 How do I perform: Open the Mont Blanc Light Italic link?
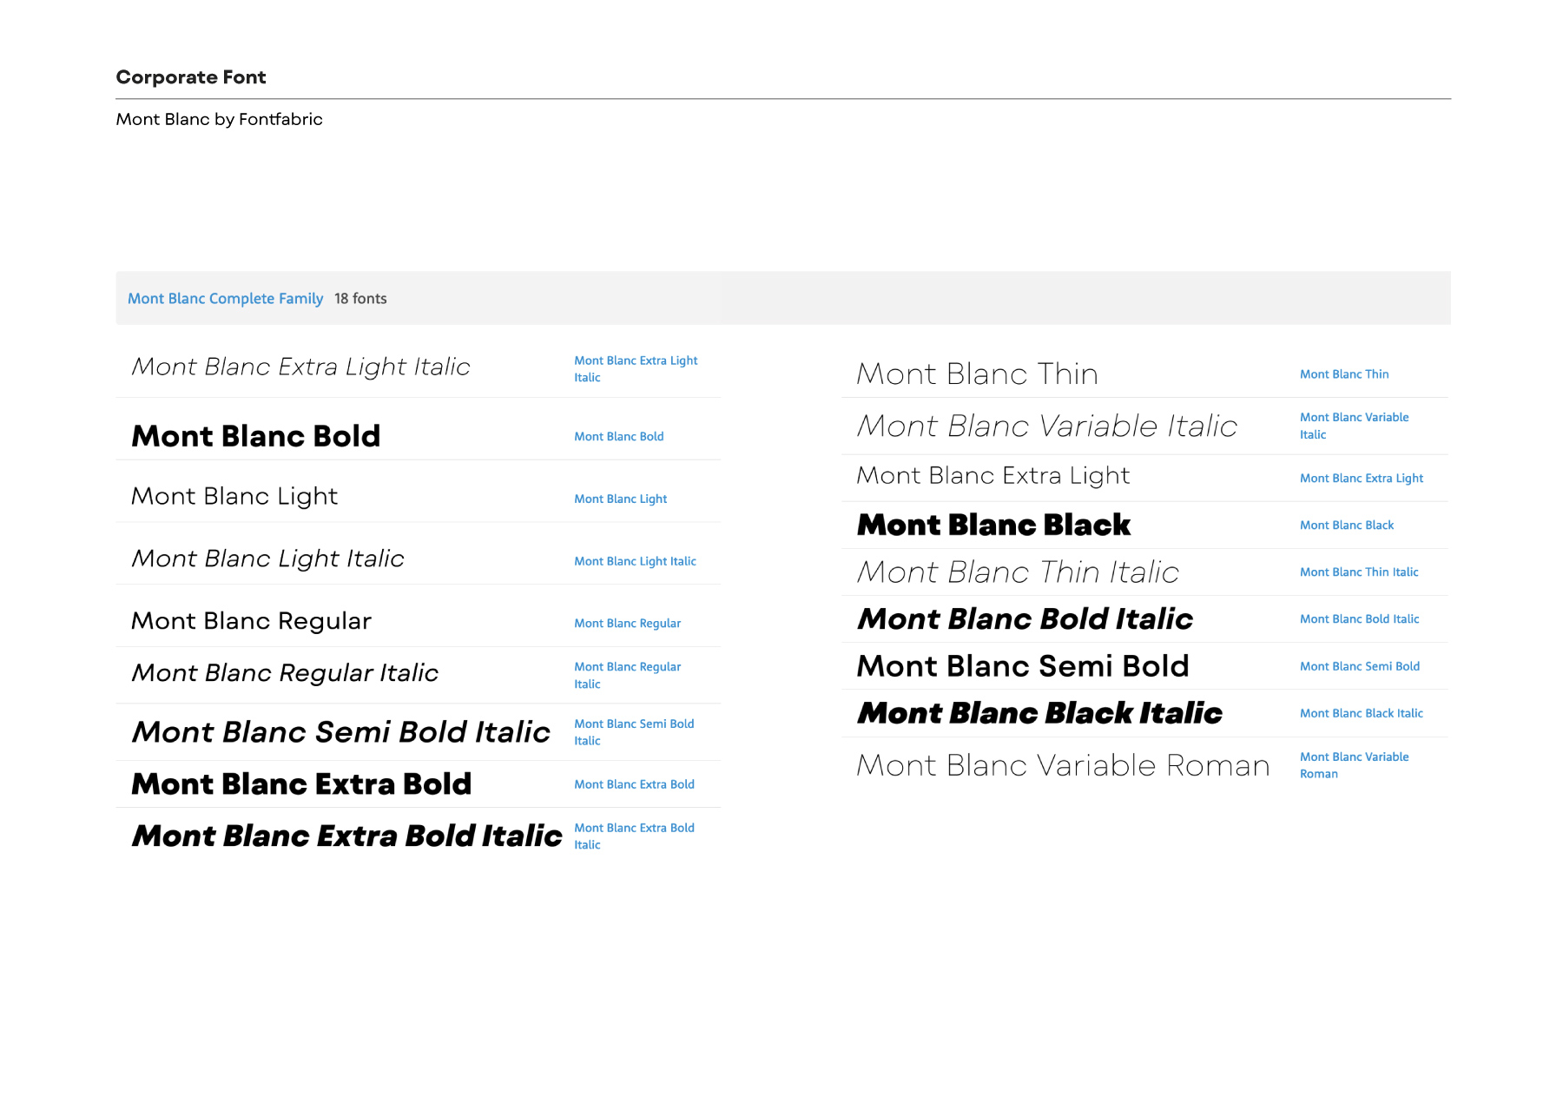point(635,562)
